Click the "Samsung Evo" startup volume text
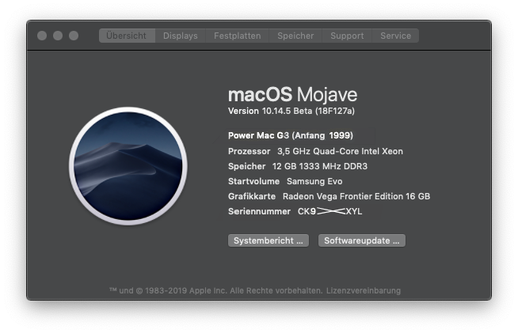The width and height of the screenshot is (518, 333). pyautogui.click(x=314, y=181)
